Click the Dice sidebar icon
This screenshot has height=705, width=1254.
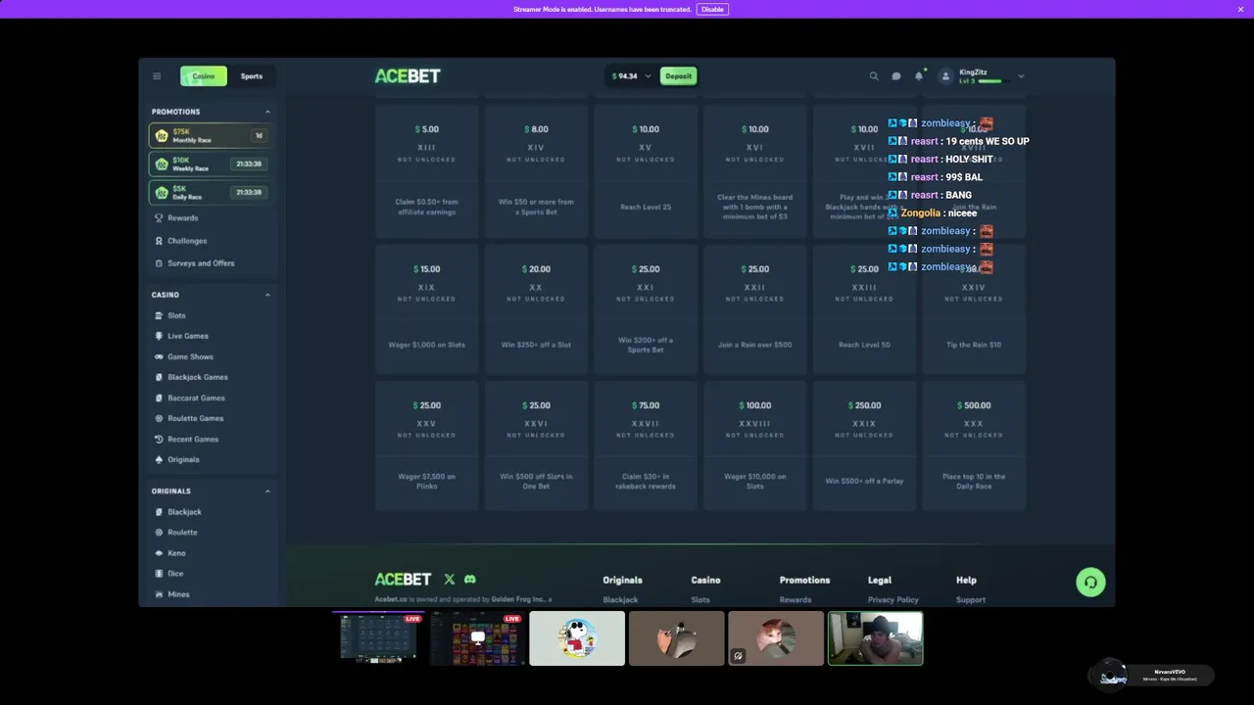coord(159,574)
